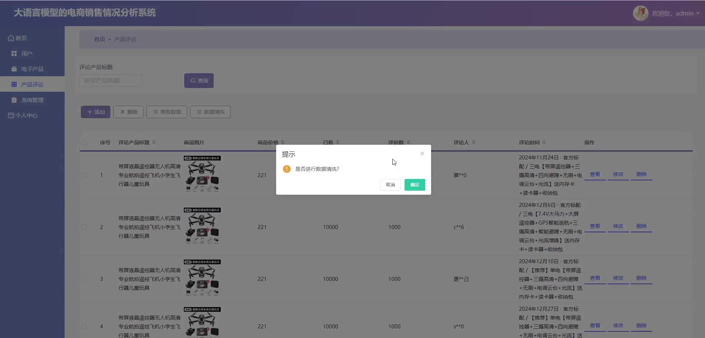
Task: Click 删除 link for row 3
Action: (x=642, y=278)
